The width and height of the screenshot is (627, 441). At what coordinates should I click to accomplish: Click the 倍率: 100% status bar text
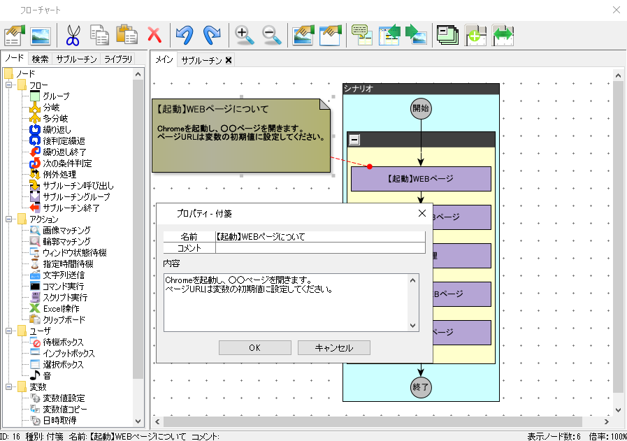(x=607, y=437)
